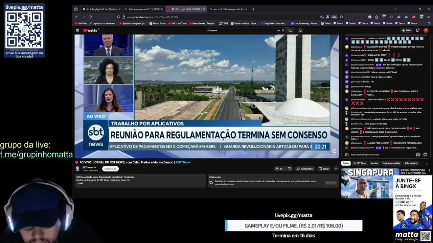Screen dimensions: 433x243
Task: Dislike the video with thumbs down
Action: click(x=289, y=169)
